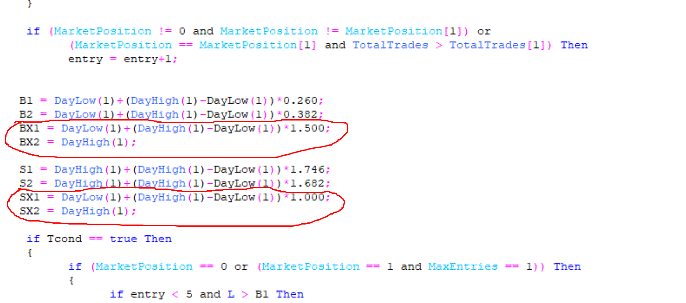Click the number 5 in 'entry < 5'
686x303 pixels.
(189, 294)
